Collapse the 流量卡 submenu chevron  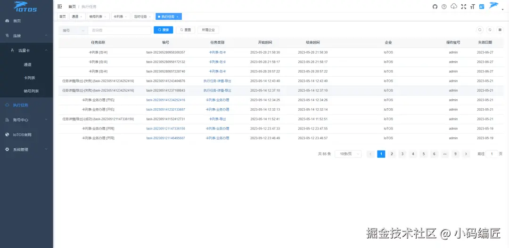point(46,50)
